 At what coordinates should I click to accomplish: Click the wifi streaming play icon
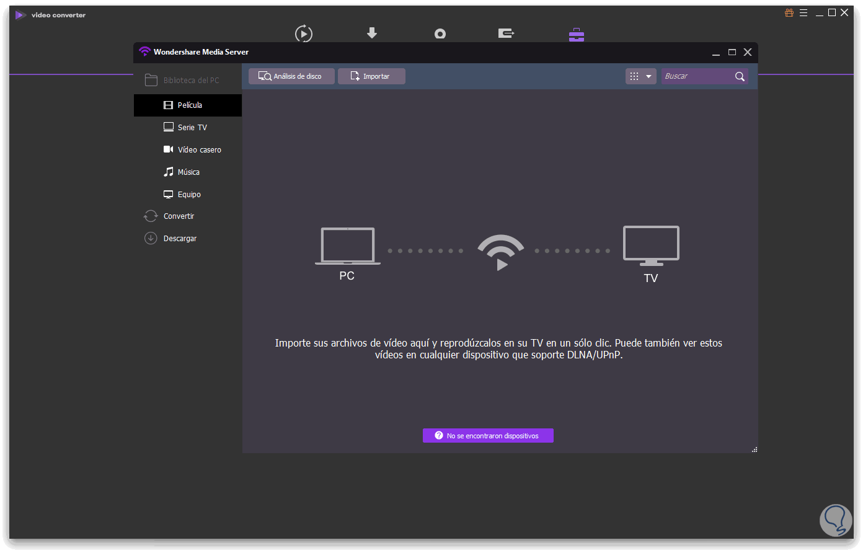[501, 252]
